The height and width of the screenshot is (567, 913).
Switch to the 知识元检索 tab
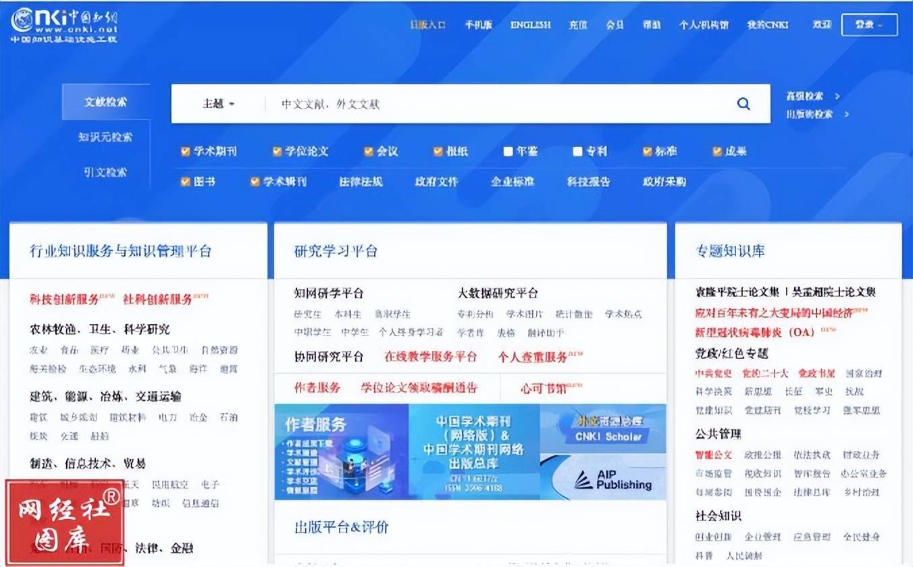(105, 137)
